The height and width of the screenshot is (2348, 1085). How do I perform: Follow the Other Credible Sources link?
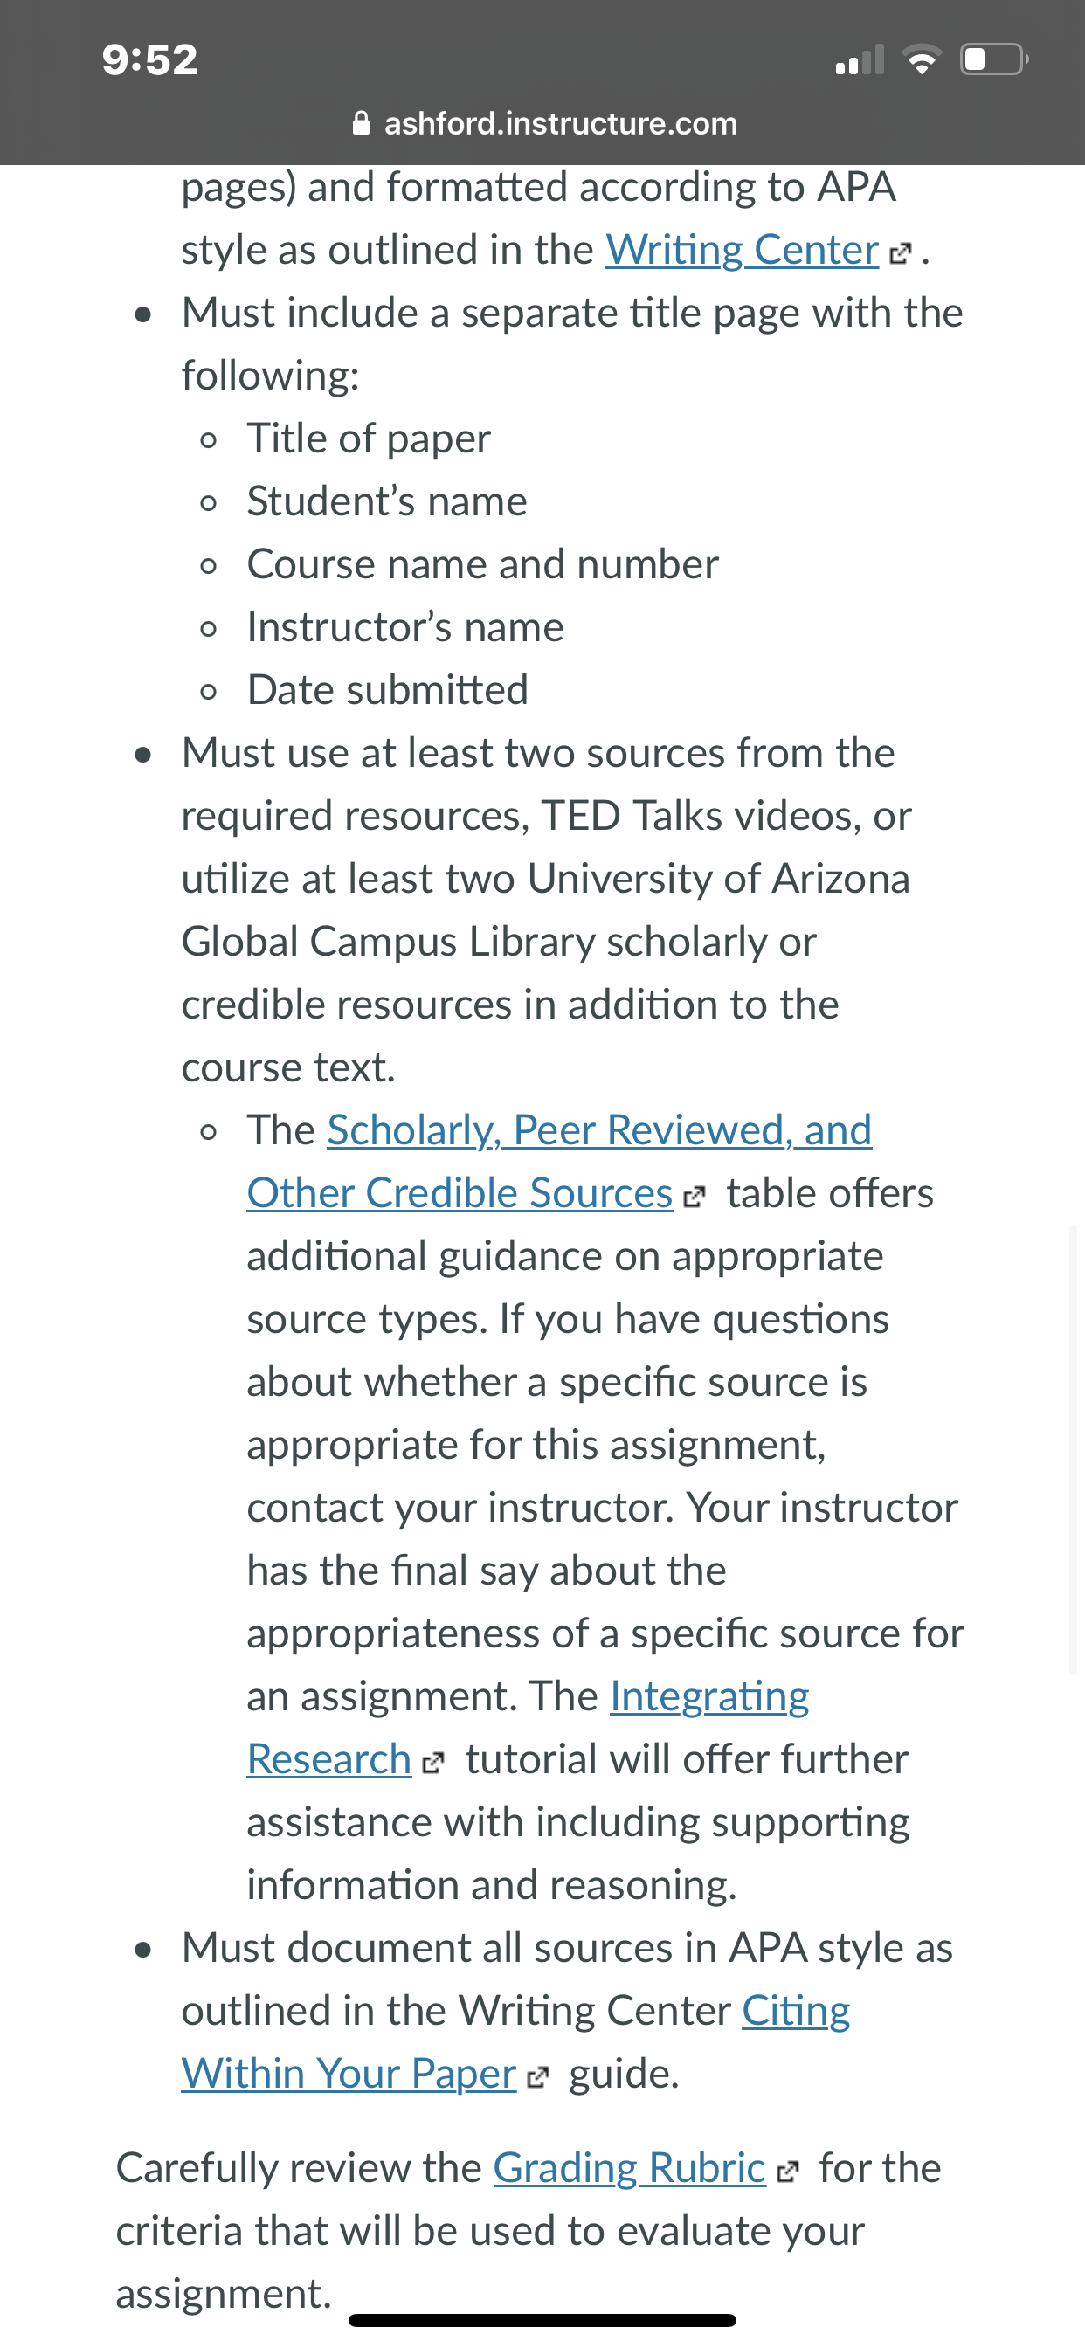(460, 1193)
